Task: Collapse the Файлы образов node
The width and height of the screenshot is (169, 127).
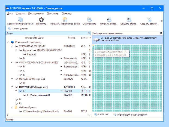Action: pyautogui.click(x=12, y=107)
